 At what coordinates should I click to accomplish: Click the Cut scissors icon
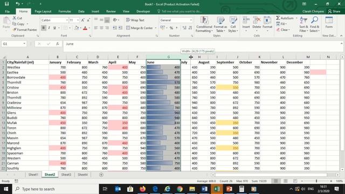point(15,18)
